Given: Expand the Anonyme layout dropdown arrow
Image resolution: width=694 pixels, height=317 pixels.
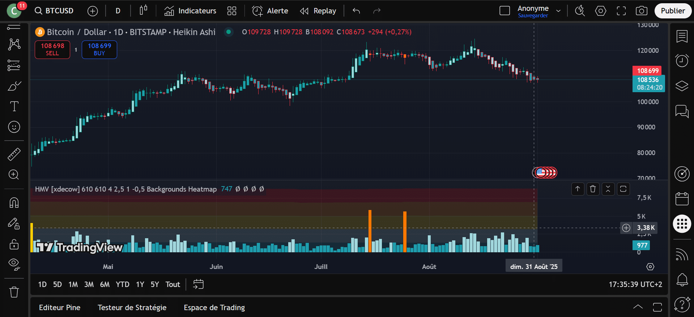Looking at the screenshot, I should (x=558, y=11).
